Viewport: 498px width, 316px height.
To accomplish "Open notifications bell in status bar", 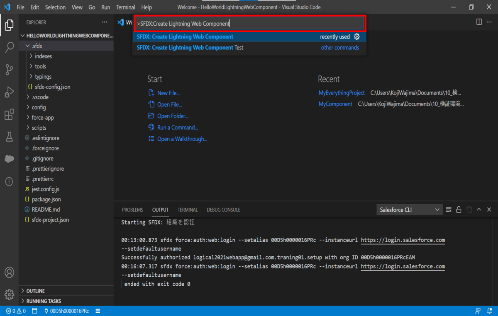I will click(490, 311).
